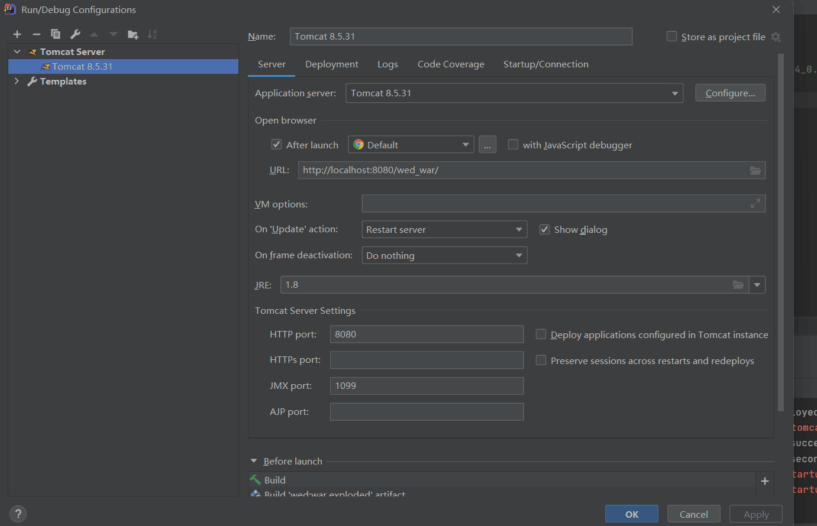
Task: Remove the selected configuration with the minus icon
Action: (36, 34)
